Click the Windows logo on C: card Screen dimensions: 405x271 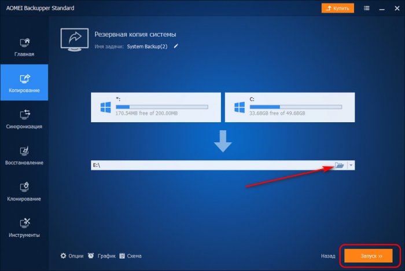(x=240, y=107)
